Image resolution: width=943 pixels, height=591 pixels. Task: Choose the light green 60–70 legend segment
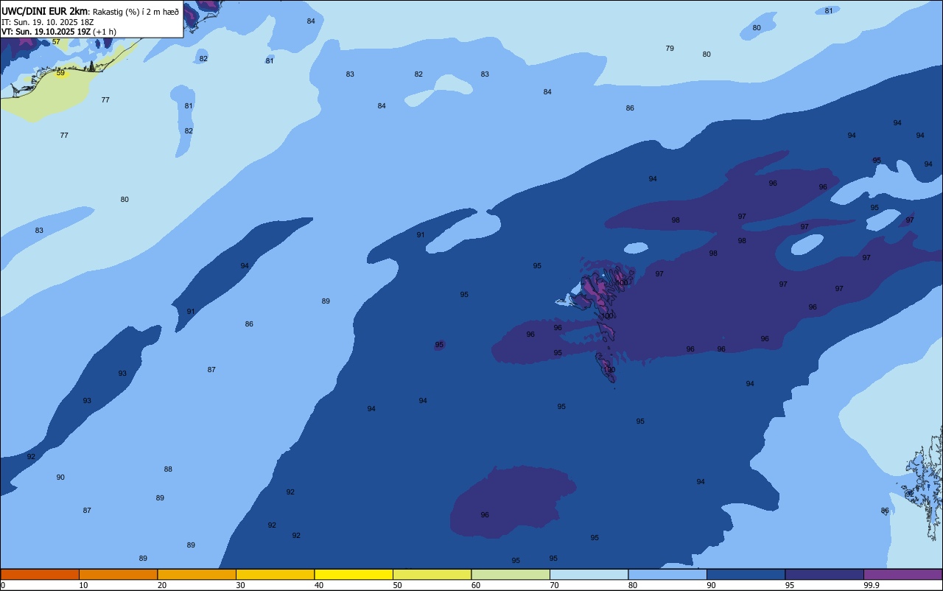pyautogui.click(x=511, y=574)
